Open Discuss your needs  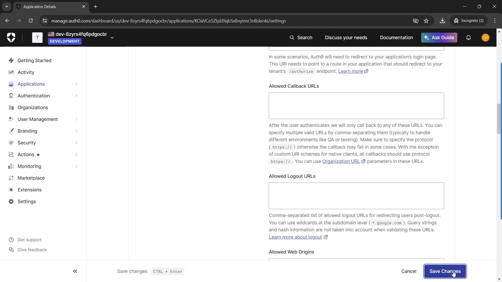pyautogui.click(x=346, y=38)
